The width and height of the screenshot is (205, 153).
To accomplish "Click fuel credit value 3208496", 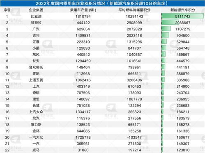I will coord(134,80).
